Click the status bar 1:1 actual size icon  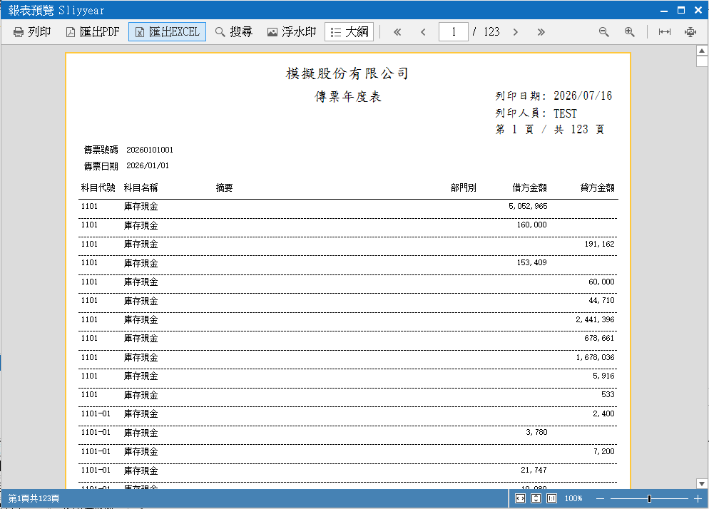click(551, 498)
